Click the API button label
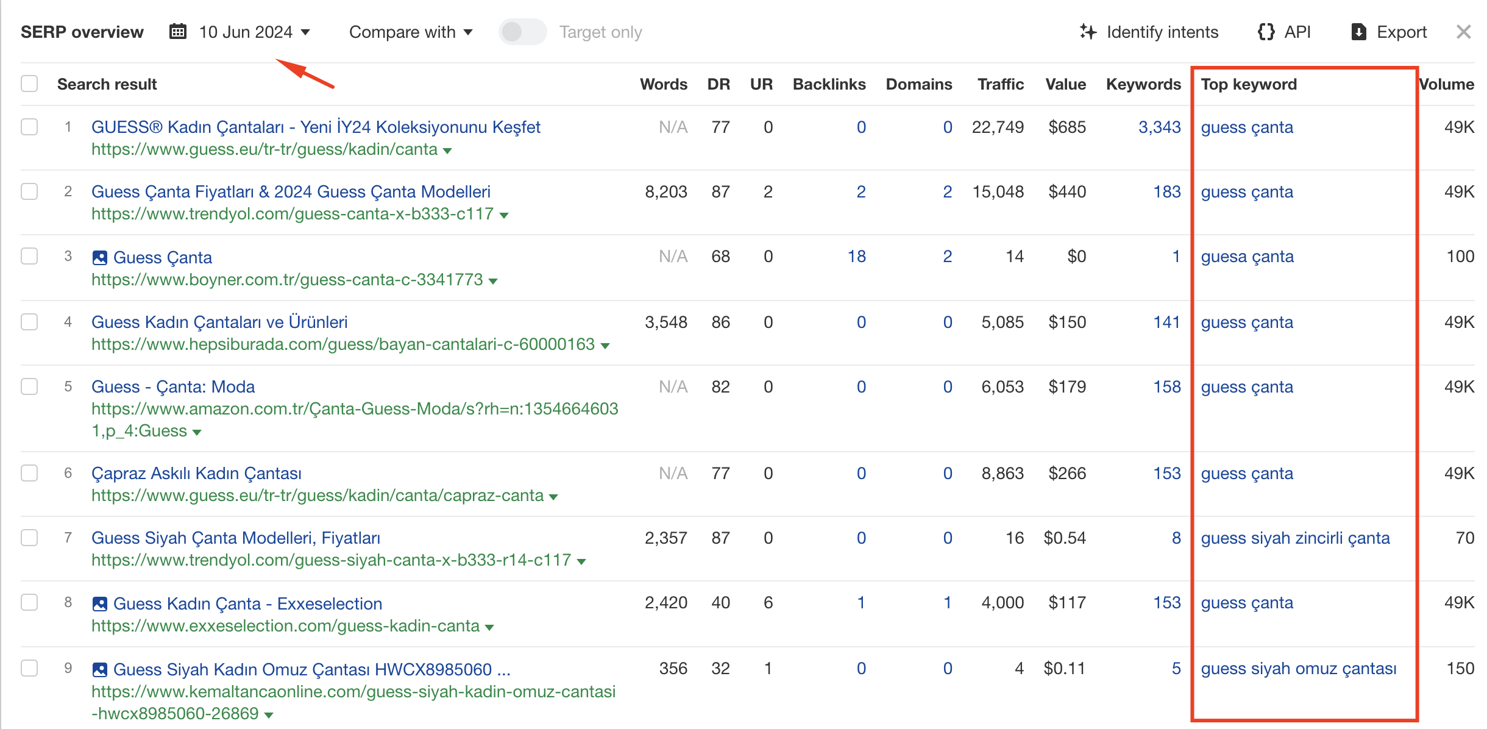This screenshot has width=1487, height=729. 1297,32
